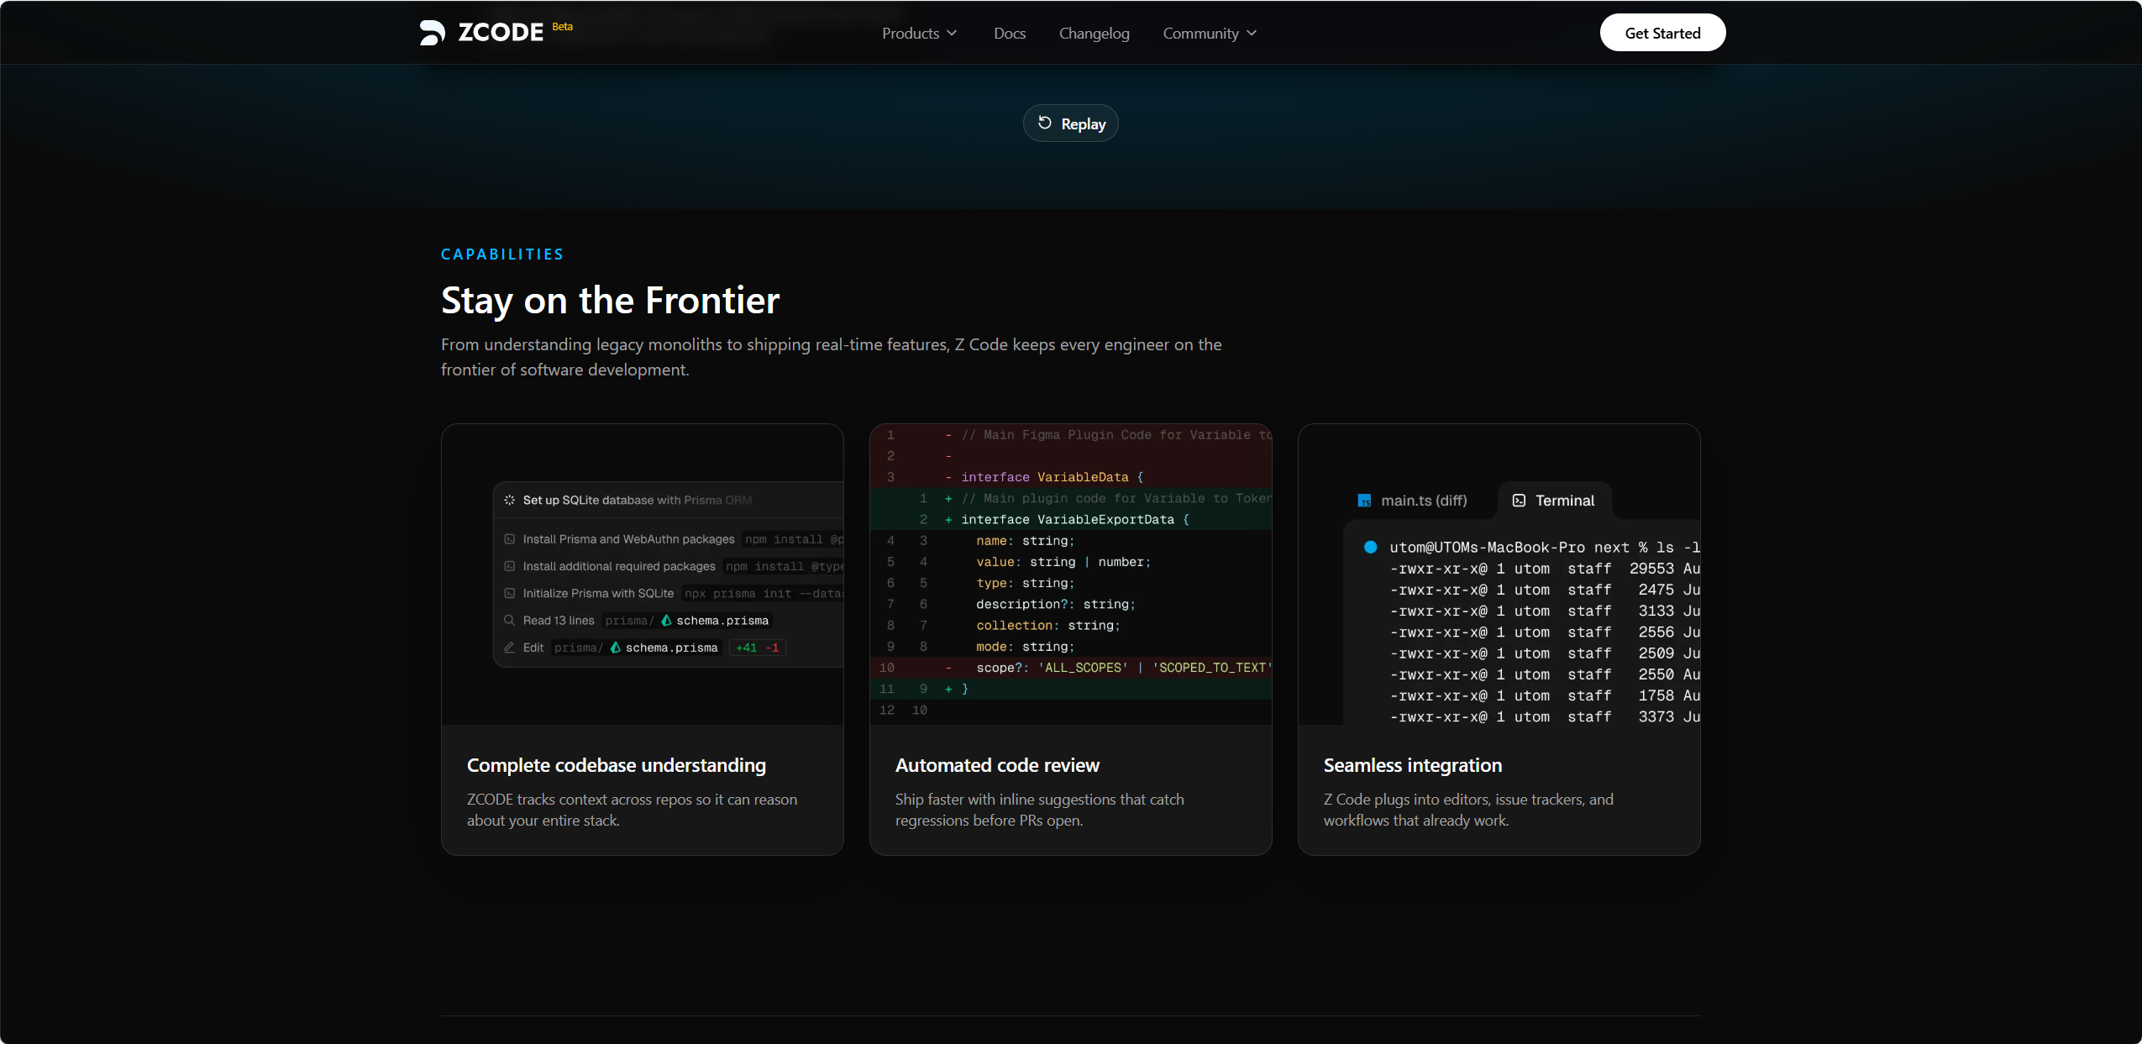
Task: Open the Docs navigation link
Action: point(1010,33)
